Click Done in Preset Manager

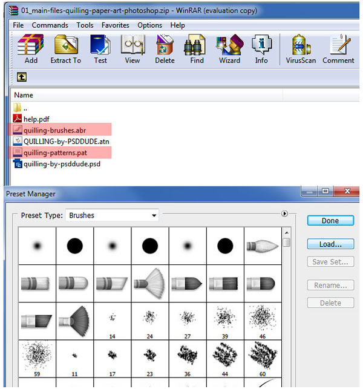[x=330, y=221]
